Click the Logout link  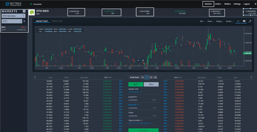point(247,4)
